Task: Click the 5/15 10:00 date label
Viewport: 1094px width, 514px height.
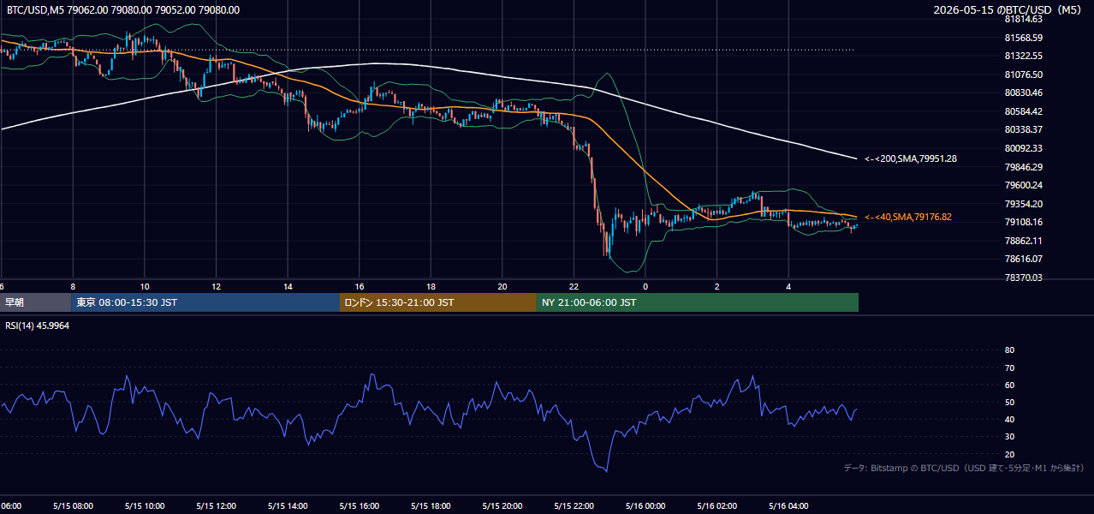Action: coord(145,506)
